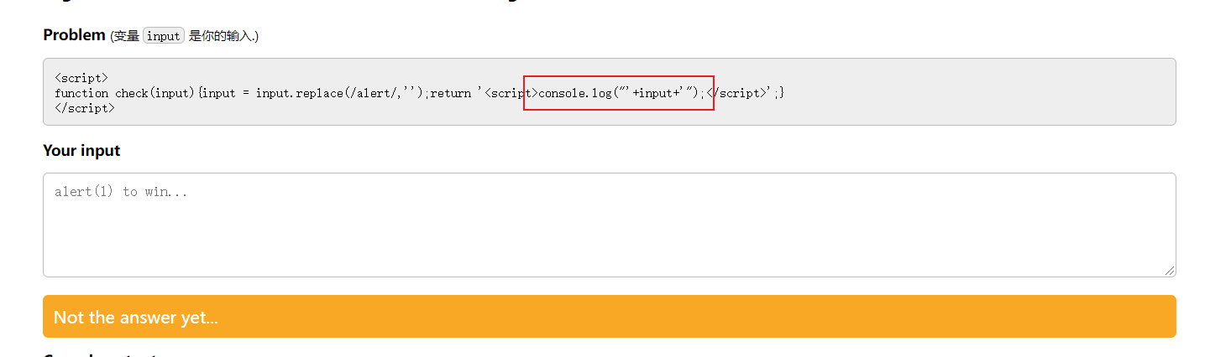Click "/script>" right after the red box
This screenshot has width=1231, height=357.
(x=739, y=93)
